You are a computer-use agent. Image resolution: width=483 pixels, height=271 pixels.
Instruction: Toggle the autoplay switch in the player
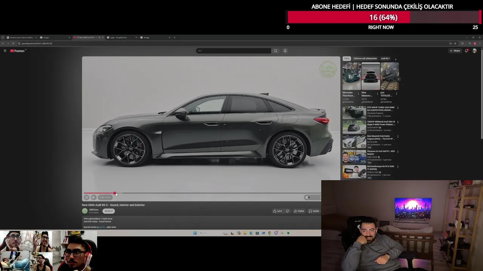(308, 197)
